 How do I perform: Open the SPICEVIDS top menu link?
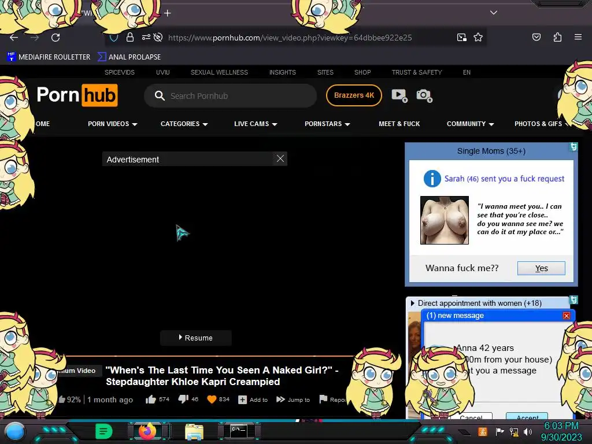pos(120,72)
